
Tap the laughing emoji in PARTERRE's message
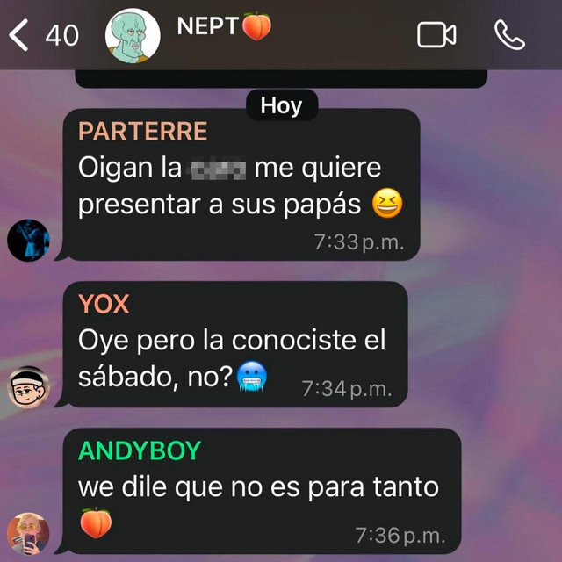[x=387, y=203]
